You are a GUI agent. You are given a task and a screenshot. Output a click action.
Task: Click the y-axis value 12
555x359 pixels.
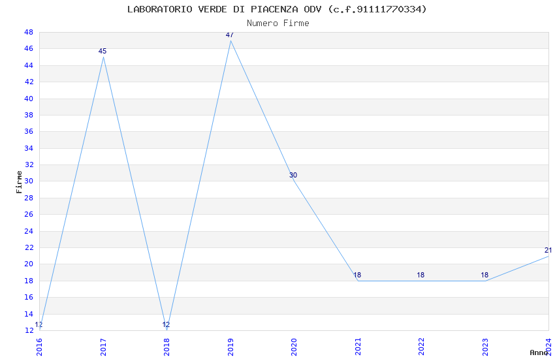[29, 330]
